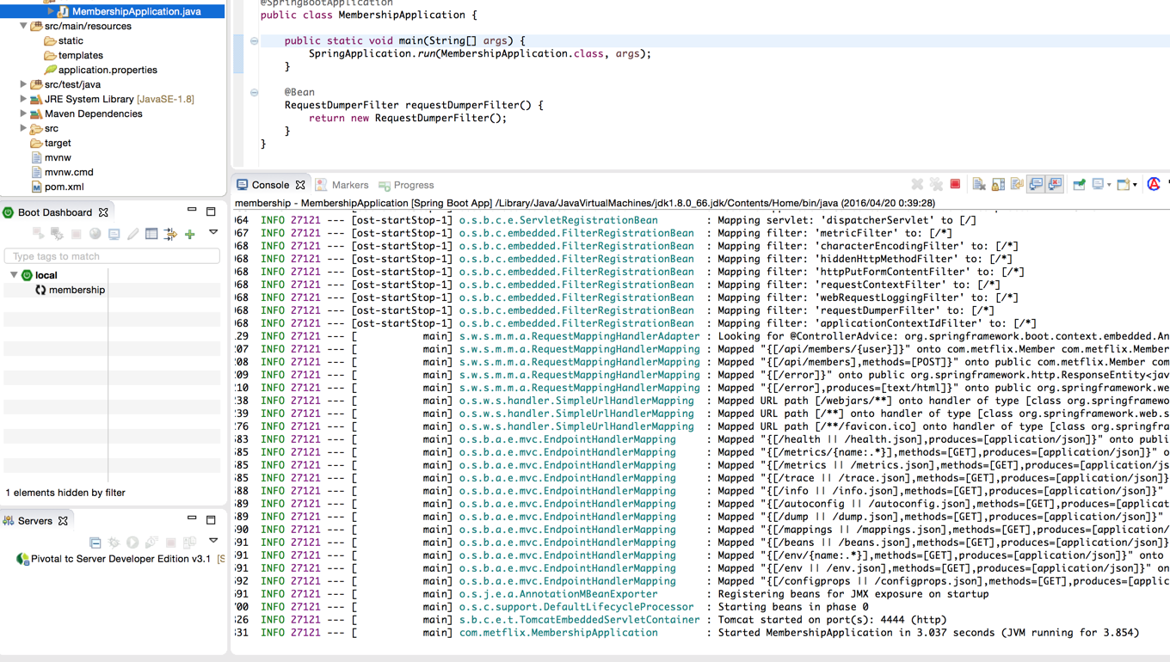
Task: Click Servers collapse all icon
Action: click(x=95, y=542)
